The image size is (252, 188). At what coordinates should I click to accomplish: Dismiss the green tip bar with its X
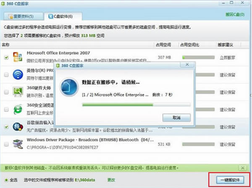click(243, 168)
